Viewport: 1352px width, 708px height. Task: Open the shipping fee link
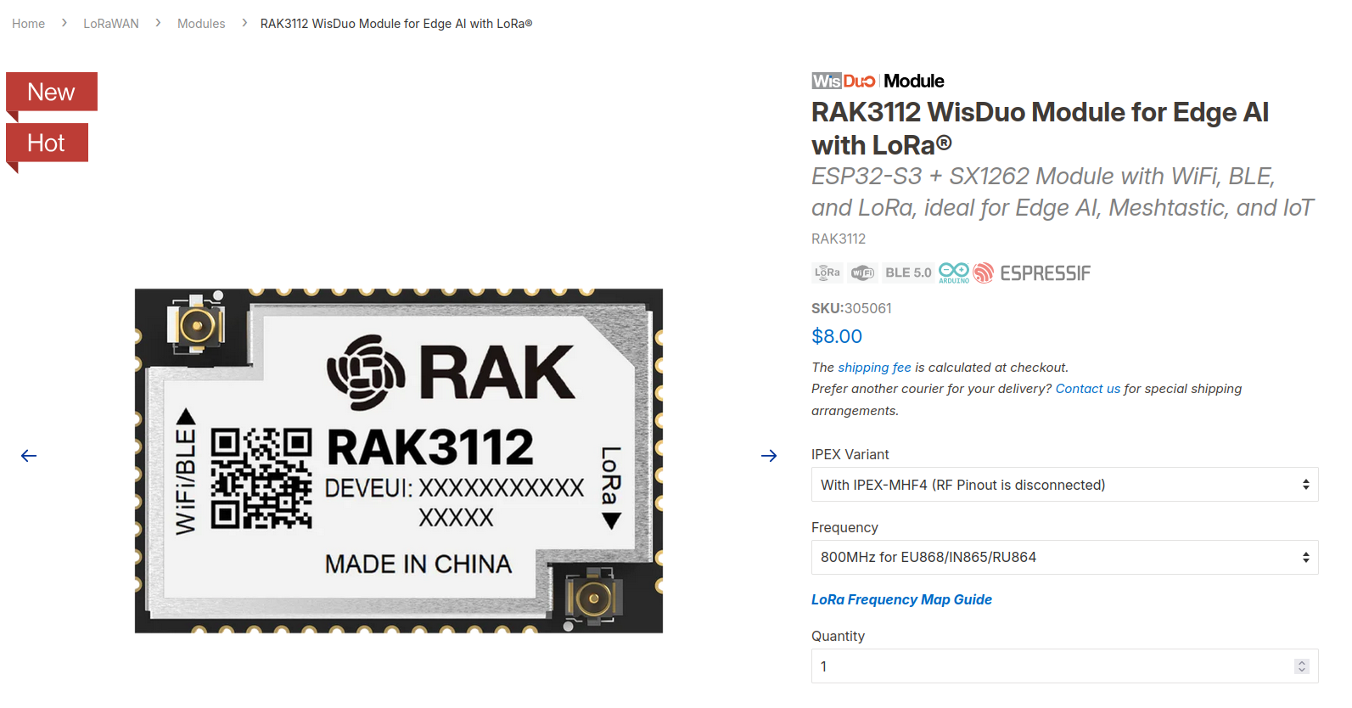[874, 368]
